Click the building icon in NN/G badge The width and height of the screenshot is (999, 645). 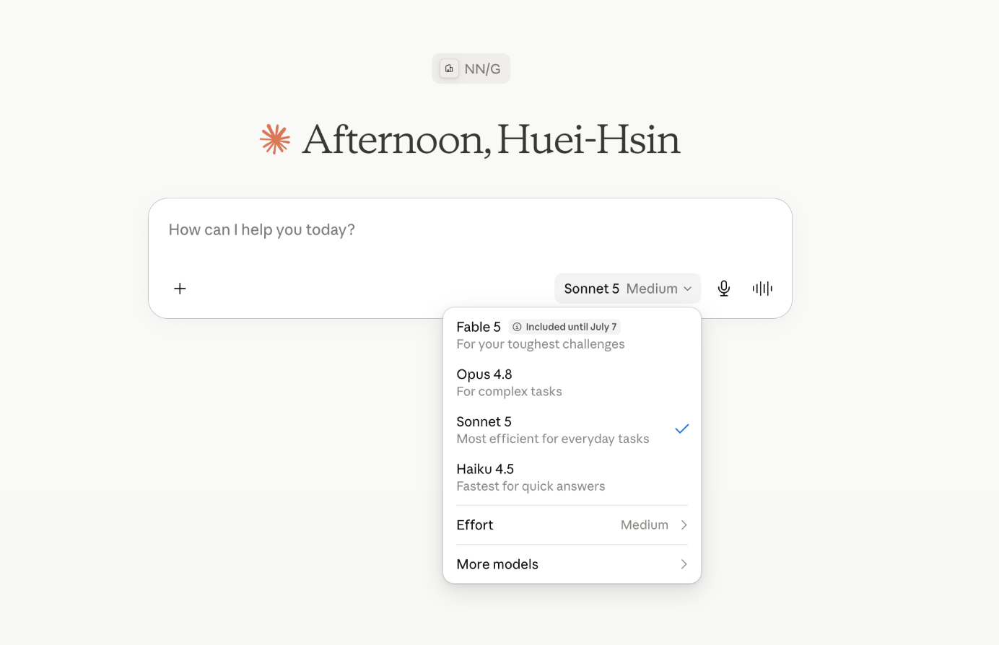(449, 69)
